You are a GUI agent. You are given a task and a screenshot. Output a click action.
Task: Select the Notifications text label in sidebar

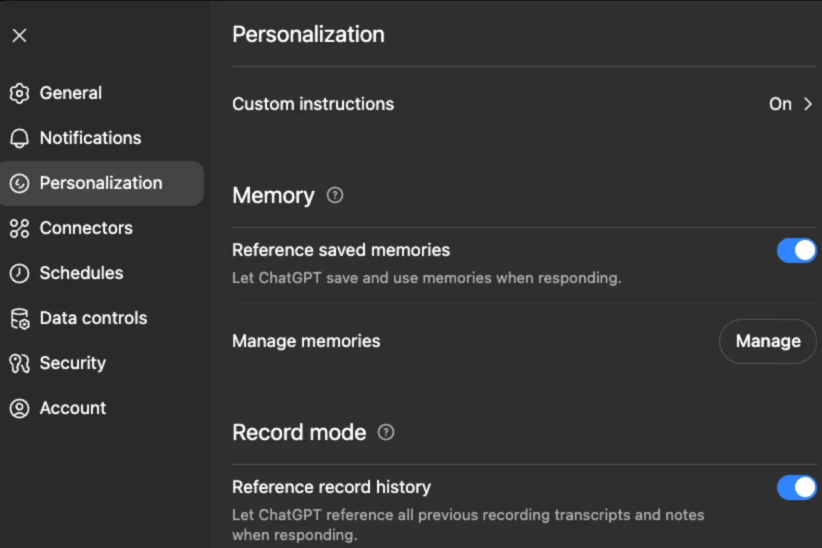90,138
